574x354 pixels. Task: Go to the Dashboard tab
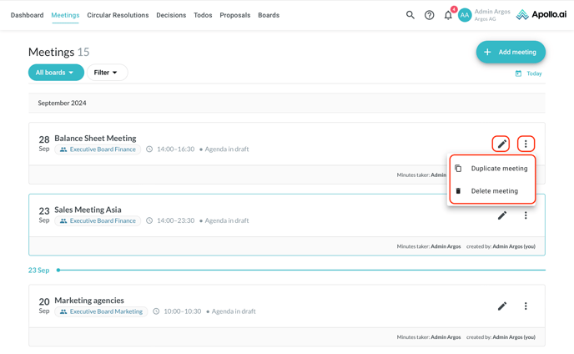(27, 15)
